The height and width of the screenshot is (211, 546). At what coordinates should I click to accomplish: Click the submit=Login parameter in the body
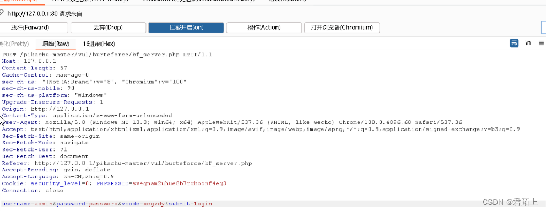(190, 204)
